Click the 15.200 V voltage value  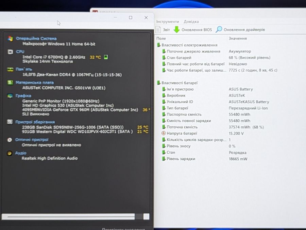(236, 134)
